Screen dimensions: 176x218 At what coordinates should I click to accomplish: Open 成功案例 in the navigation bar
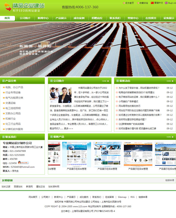[x=79, y=18]
